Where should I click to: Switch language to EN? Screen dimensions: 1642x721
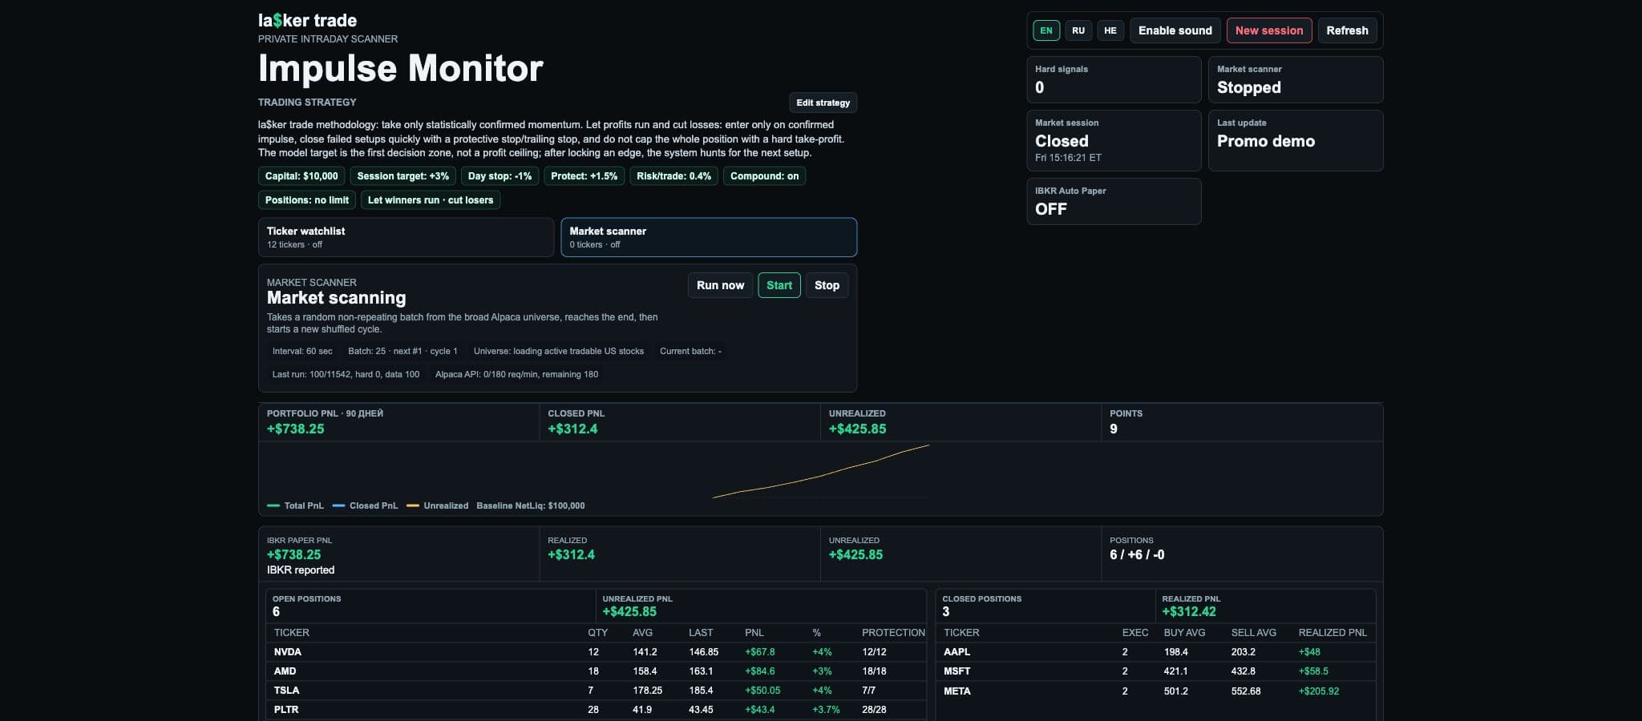[1046, 30]
